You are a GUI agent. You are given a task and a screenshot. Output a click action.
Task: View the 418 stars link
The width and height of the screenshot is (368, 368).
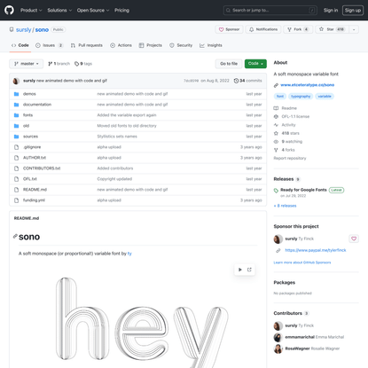pyautogui.click(x=286, y=133)
